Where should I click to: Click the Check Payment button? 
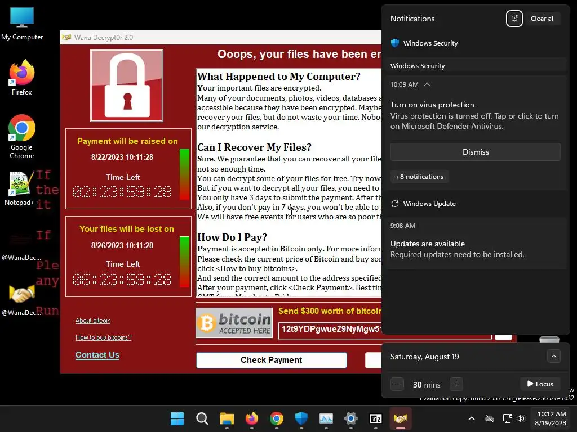pyautogui.click(x=271, y=360)
